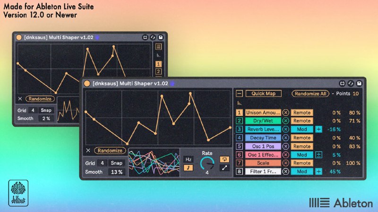The width and height of the screenshot is (378, 212).
Task: Click the Decay Time map target
Action: [263, 138]
